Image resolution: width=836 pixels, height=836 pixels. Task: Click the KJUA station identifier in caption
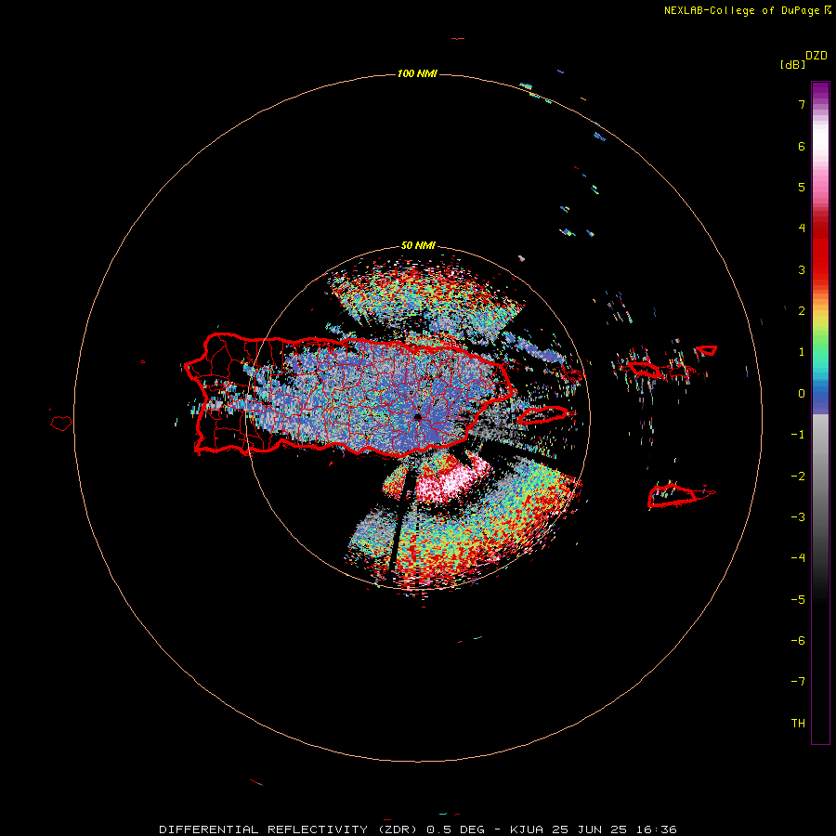coord(527,829)
